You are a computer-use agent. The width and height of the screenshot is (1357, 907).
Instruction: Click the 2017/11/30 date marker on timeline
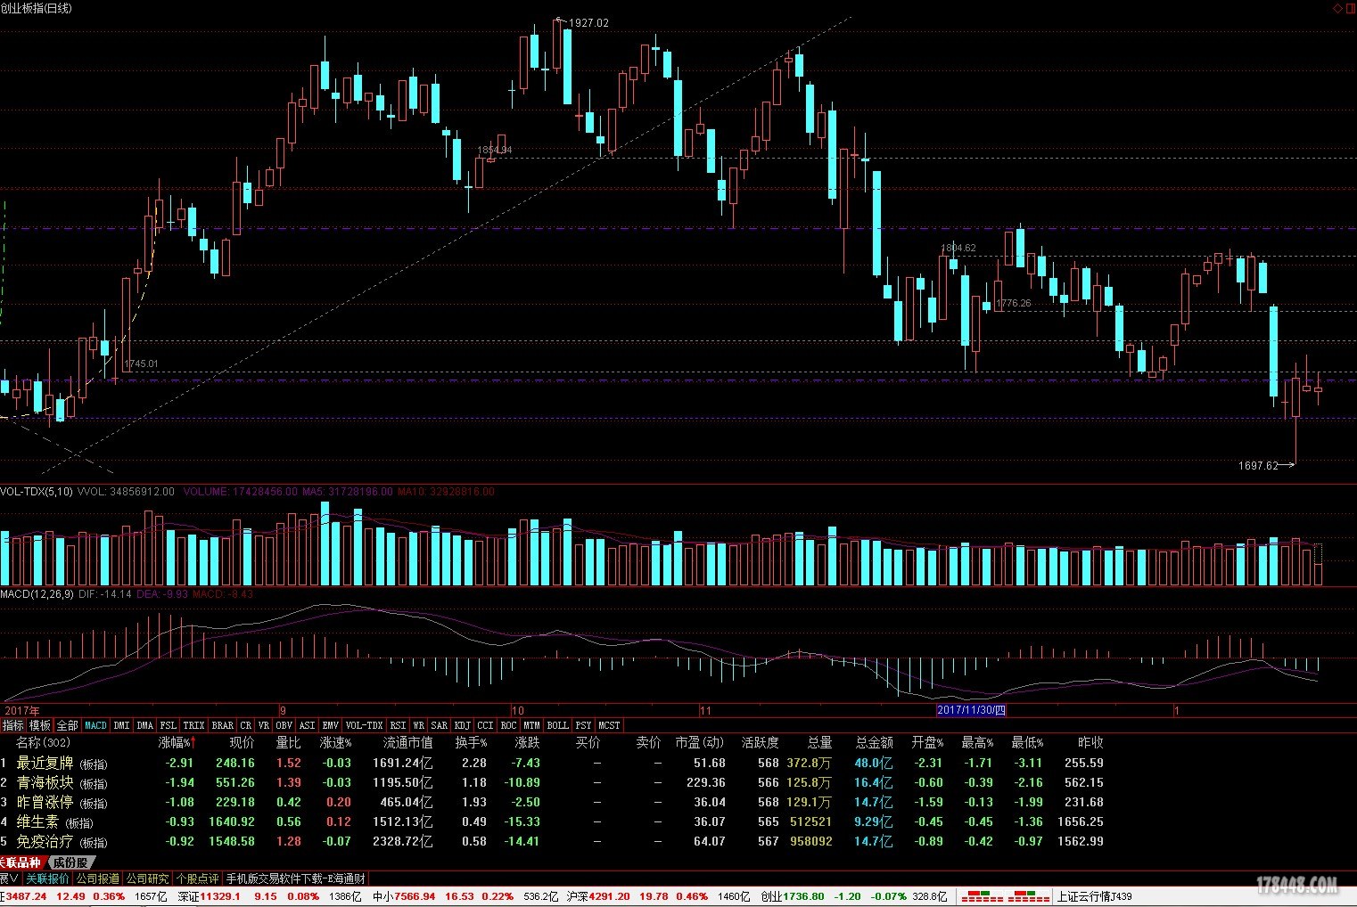point(971,710)
